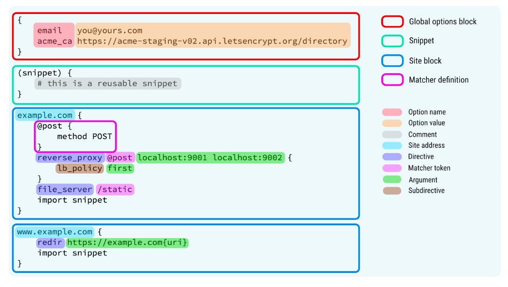Click the https://example.com{uri} redirect argument

click(127, 243)
